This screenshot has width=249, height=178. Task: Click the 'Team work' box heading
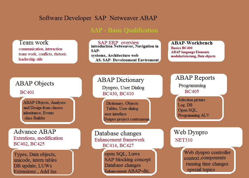[33, 43]
